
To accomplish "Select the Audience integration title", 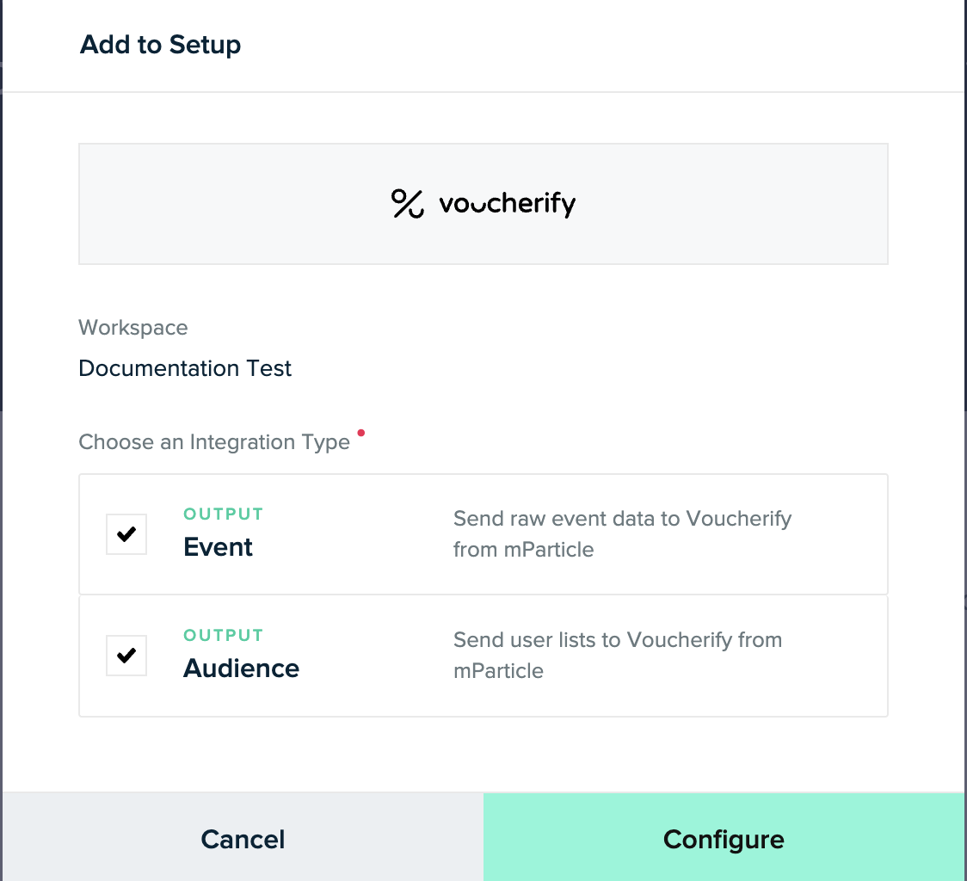I will [x=241, y=668].
